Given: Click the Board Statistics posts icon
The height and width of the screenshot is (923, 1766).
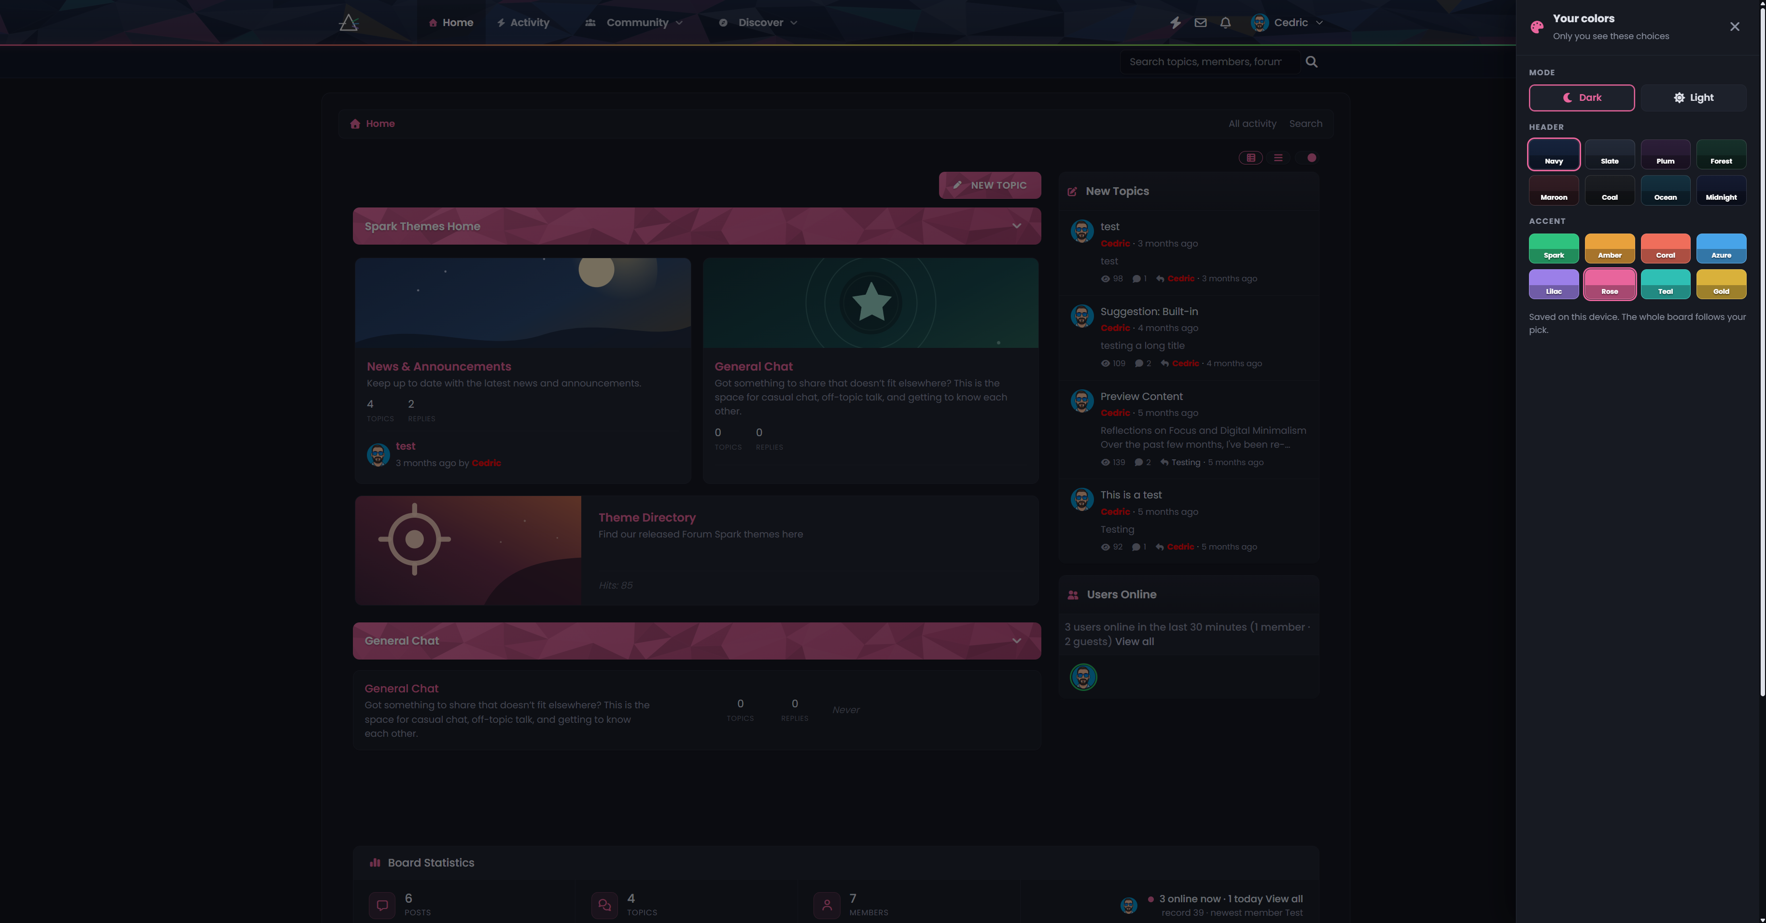Looking at the screenshot, I should click(382, 905).
